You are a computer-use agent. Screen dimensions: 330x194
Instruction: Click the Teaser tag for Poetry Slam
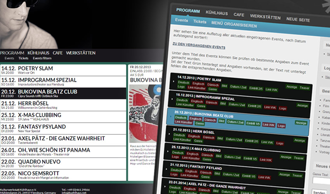pos(304,88)
